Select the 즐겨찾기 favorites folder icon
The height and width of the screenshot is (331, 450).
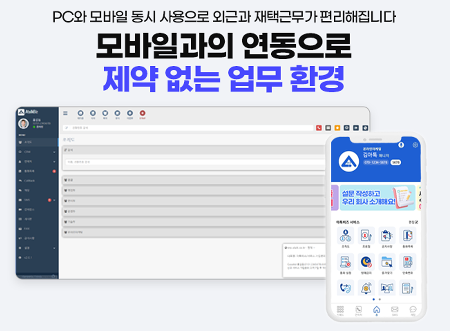click(387, 262)
